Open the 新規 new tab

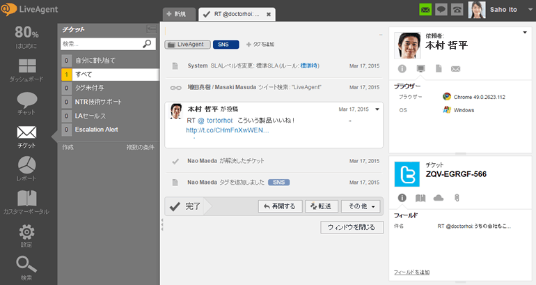[180, 15]
